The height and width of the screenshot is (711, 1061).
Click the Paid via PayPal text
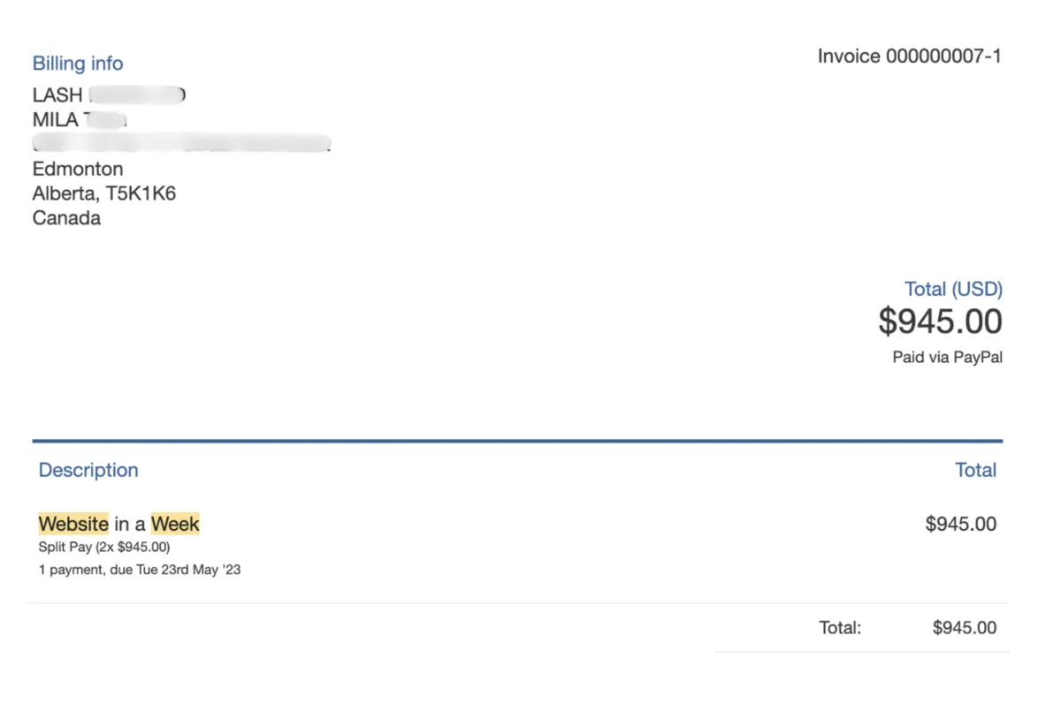coord(947,358)
